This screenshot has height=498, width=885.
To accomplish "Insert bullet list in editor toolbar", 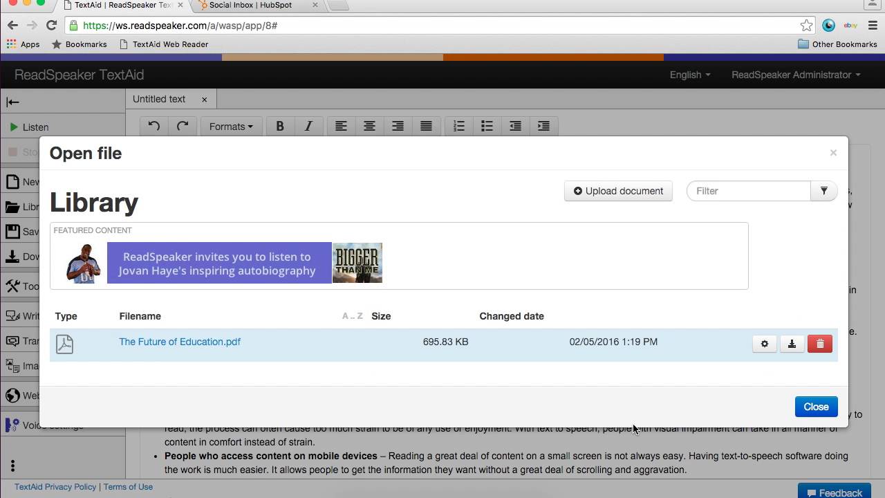I will click(487, 127).
